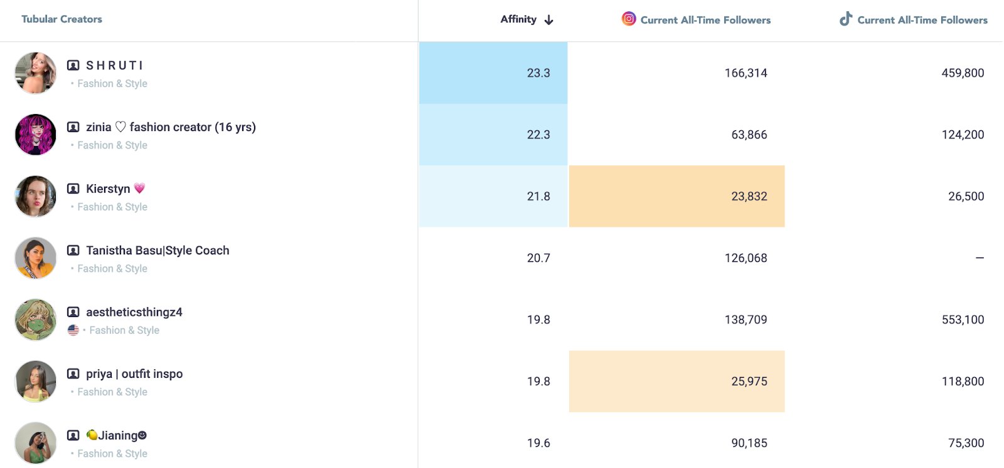Click the Tubular Creators column header
The image size is (1004, 468).
tap(61, 19)
